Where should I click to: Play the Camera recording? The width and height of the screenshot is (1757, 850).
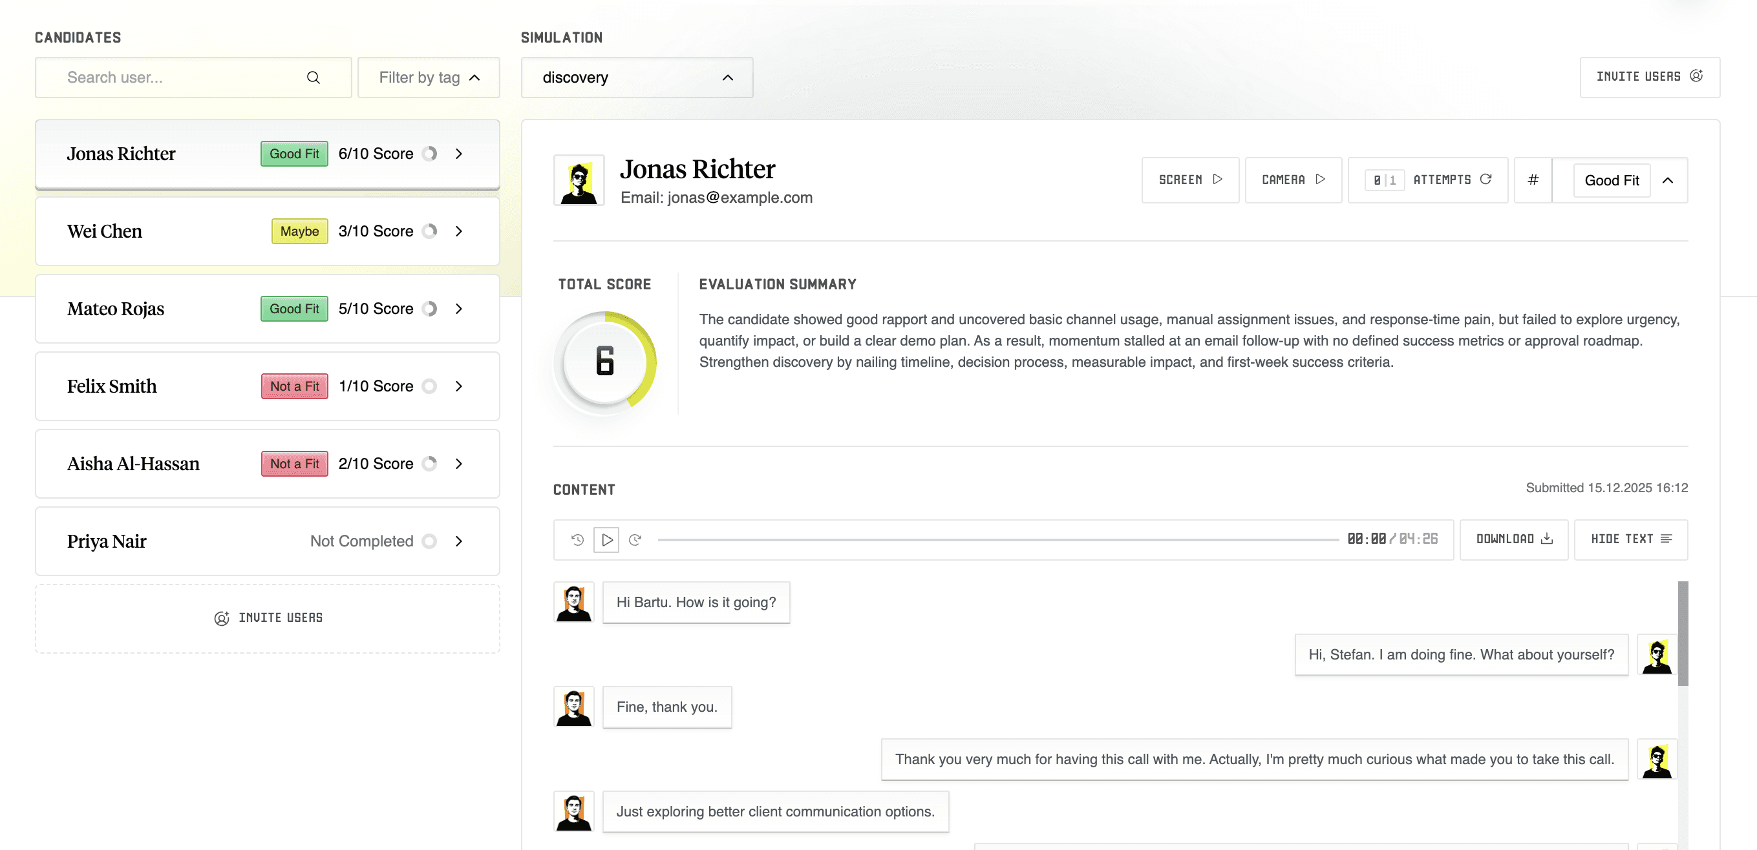click(x=1294, y=180)
